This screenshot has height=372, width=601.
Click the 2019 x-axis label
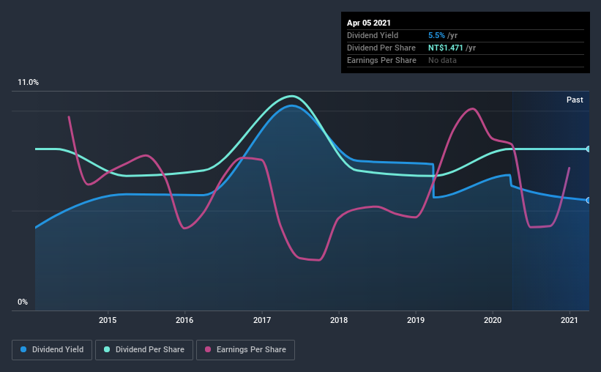[x=416, y=320]
